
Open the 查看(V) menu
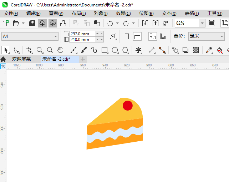pyautogui.click(x=56, y=14)
